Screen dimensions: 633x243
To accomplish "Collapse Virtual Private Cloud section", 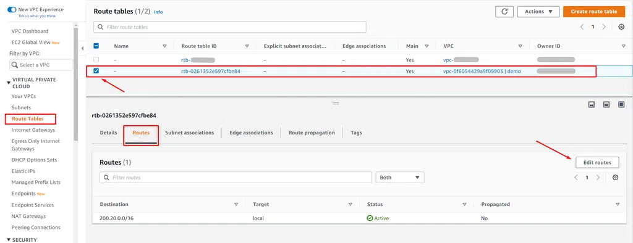I will pos(9,83).
